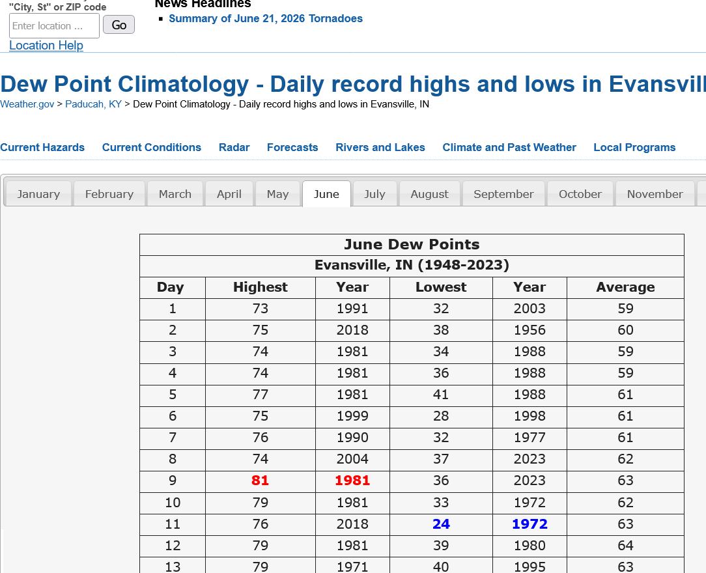The width and height of the screenshot is (706, 573).
Task: Click the red record high value 81
Action: (x=261, y=481)
